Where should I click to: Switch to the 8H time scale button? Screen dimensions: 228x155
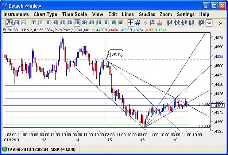tap(99, 23)
